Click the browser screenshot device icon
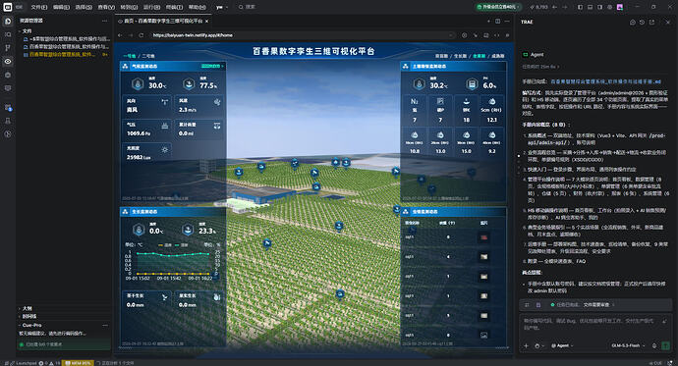678x366 pixels. click(x=486, y=35)
